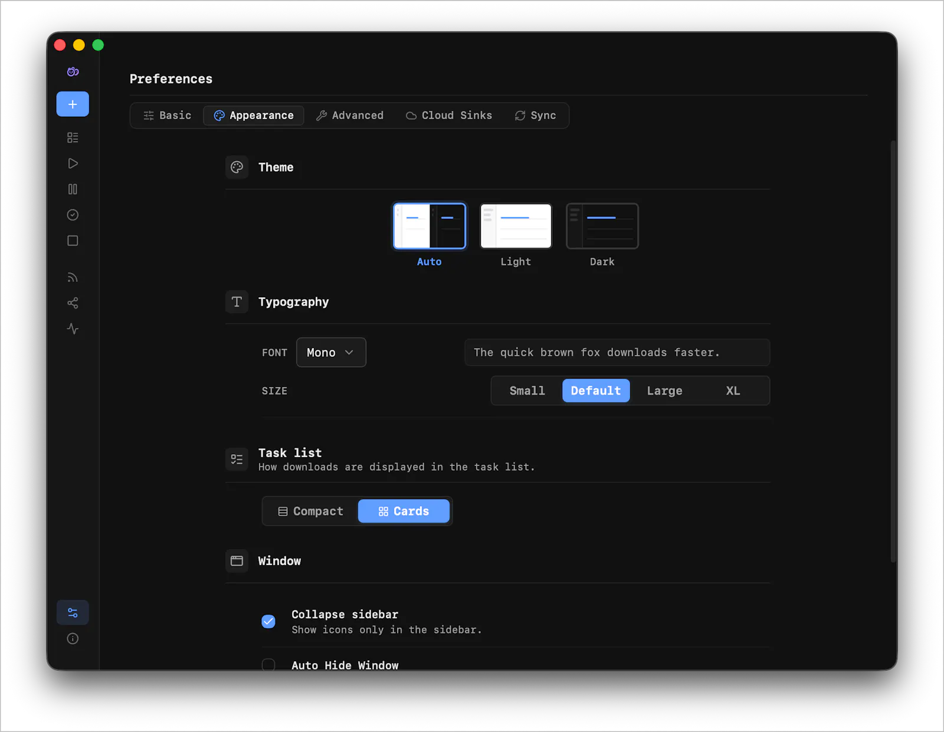Open the activity pulse sidebar icon
Screen dimensions: 944x732
pyautogui.click(x=73, y=329)
